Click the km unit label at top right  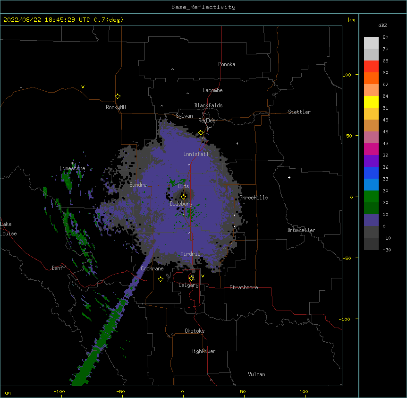352,20
